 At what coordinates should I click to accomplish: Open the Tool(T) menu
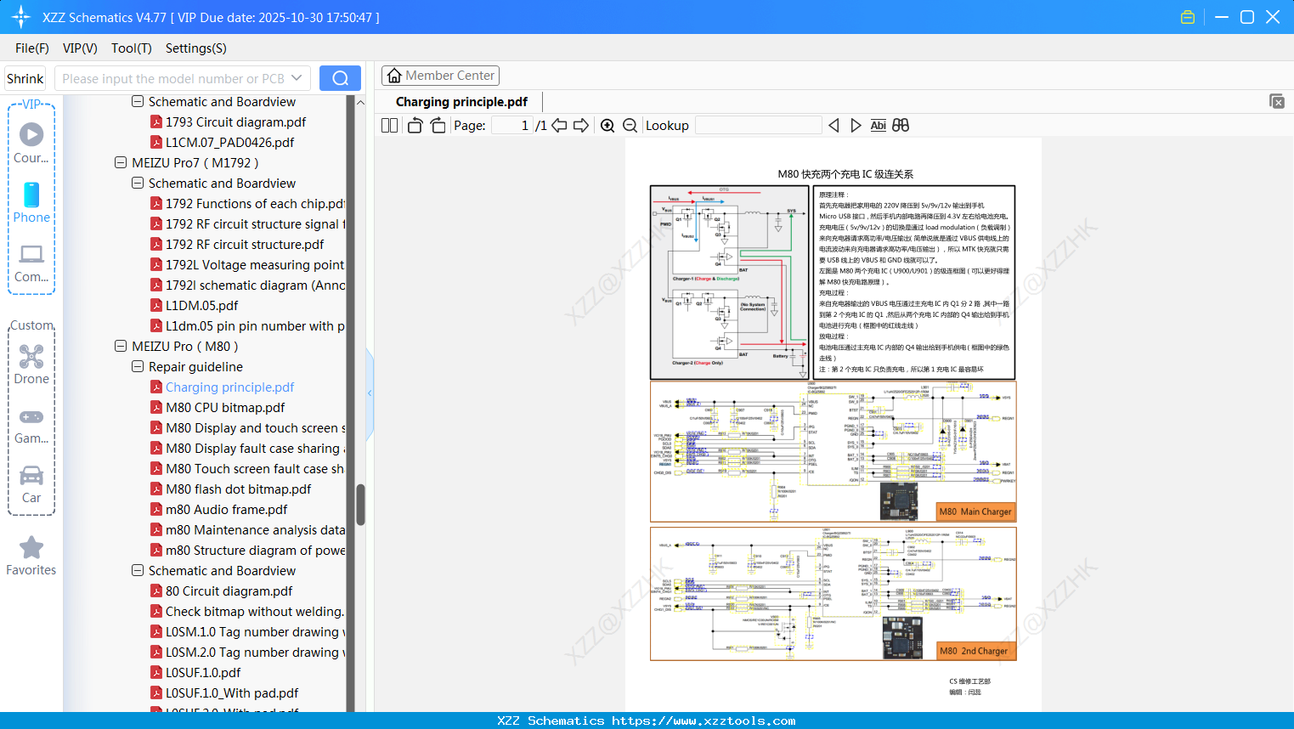(132, 48)
